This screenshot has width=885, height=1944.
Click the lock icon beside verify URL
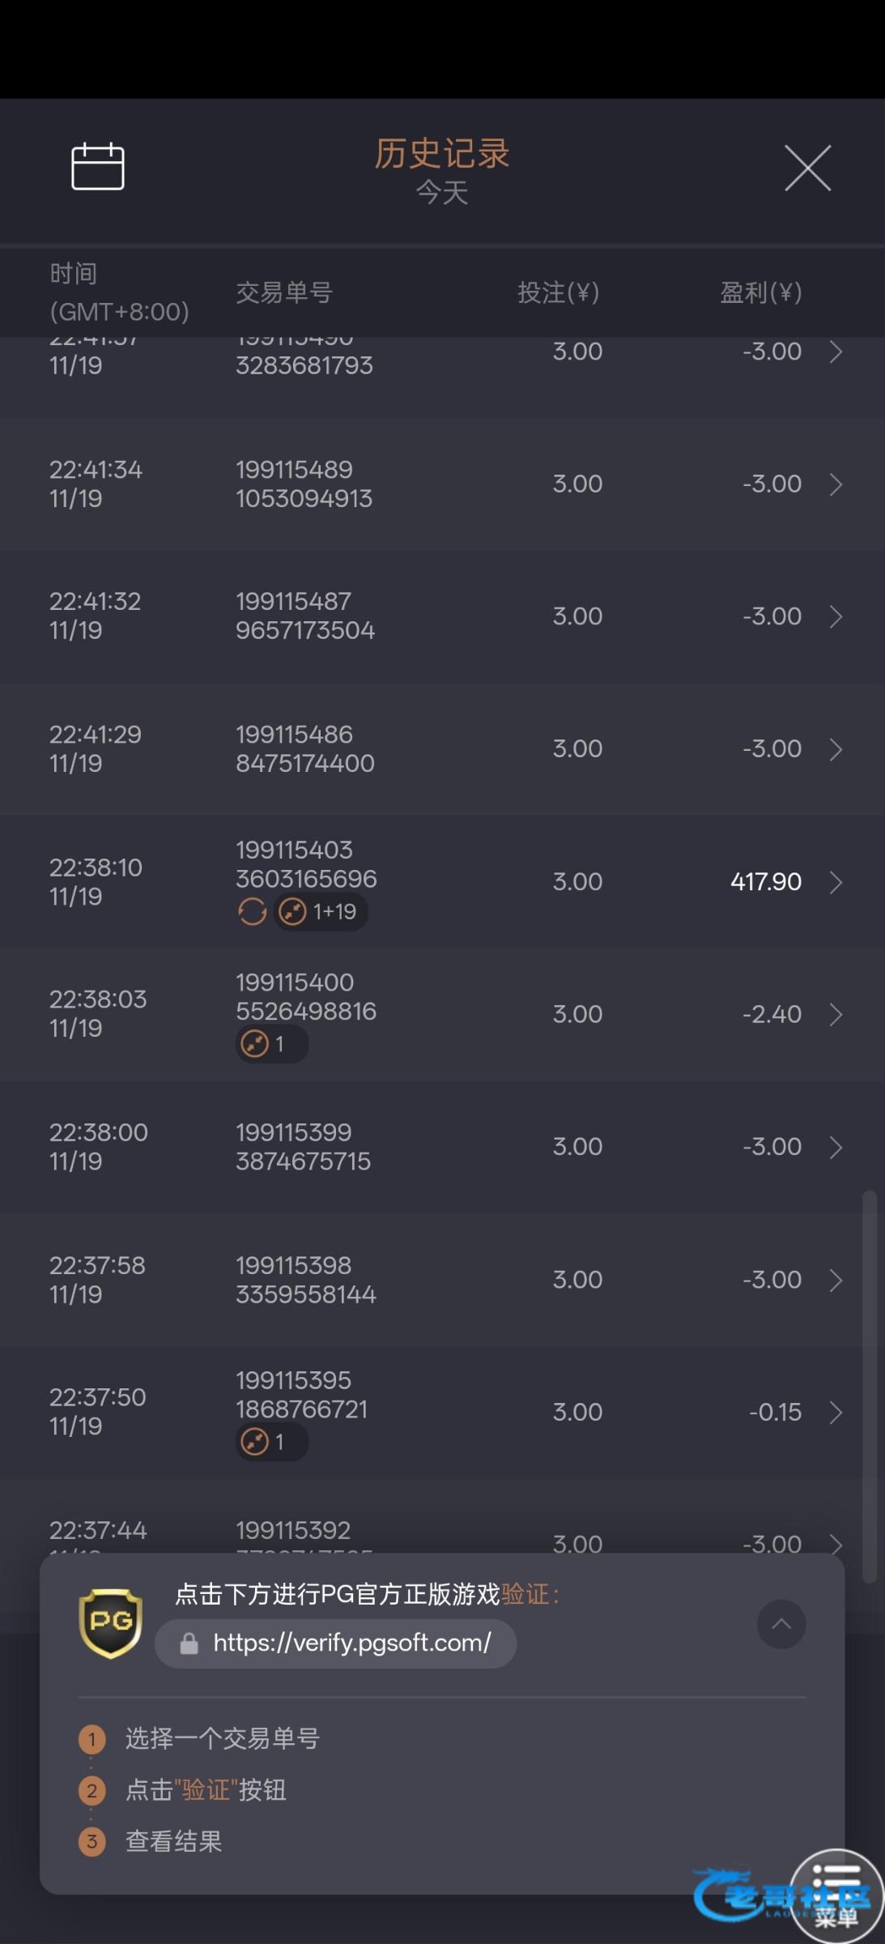(x=189, y=1643)
